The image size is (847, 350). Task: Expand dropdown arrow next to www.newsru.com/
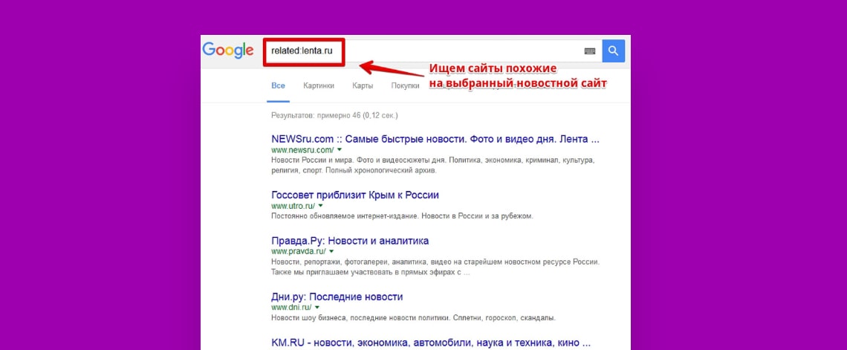click(x=340, y=149)
